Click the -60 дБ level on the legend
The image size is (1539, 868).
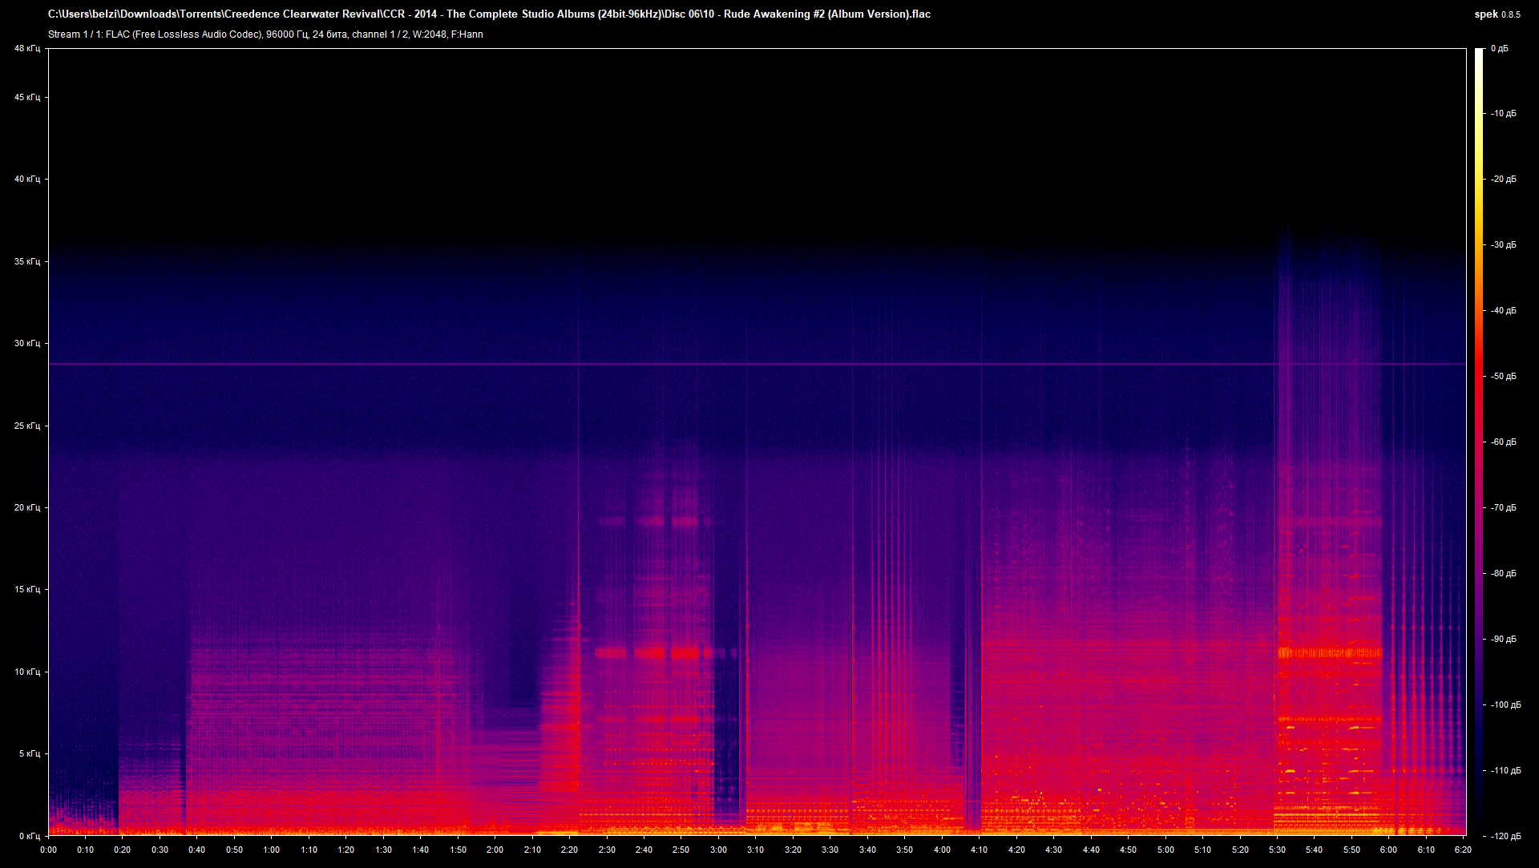coord(1504,440)
